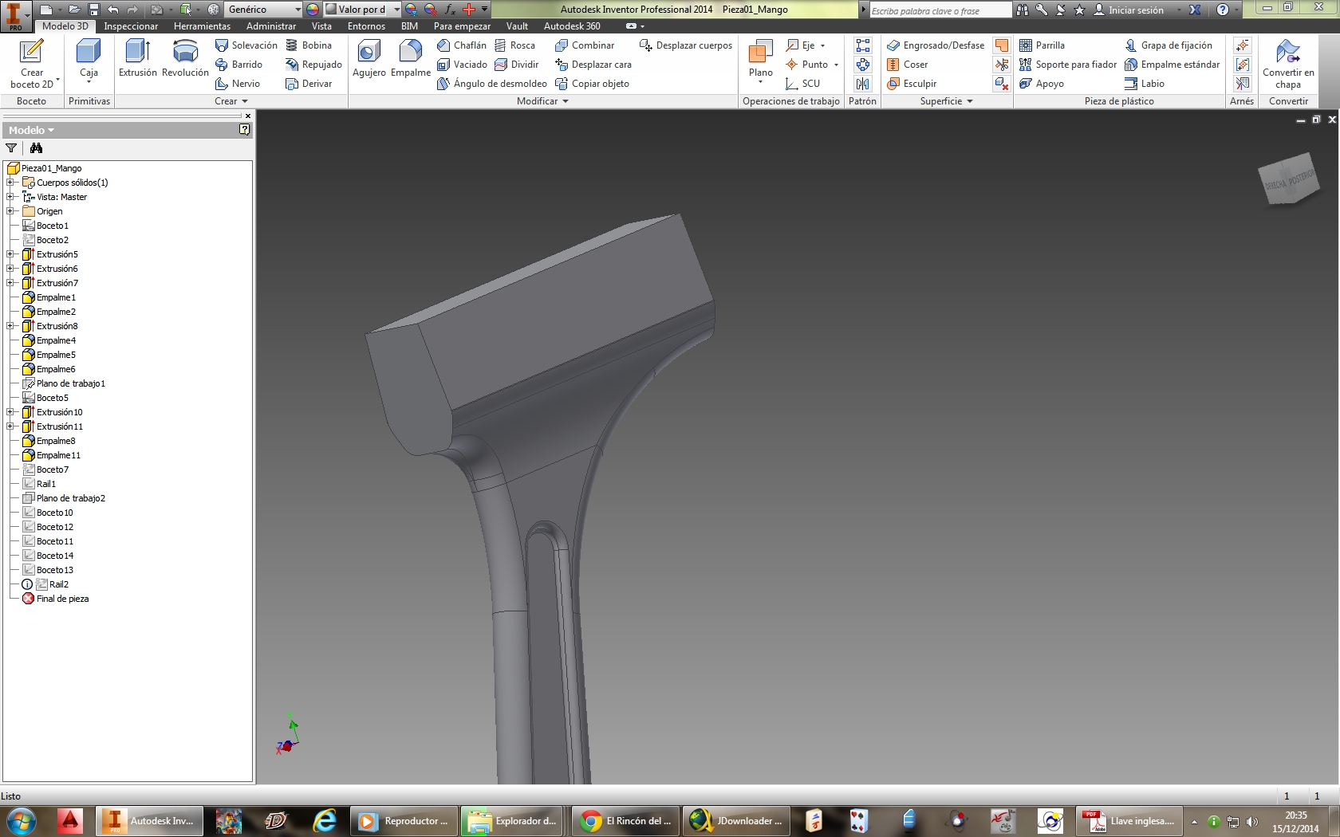The height and width of the screenshot is (837, 1340).
Task: Start the Crear boceto 2D sketch tool
Action: (x=32, y=64)
